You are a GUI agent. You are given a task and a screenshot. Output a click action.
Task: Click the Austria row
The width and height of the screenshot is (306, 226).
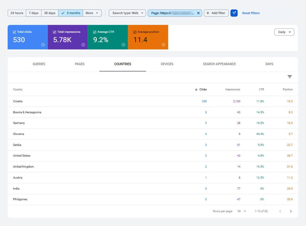pos(153,178)
